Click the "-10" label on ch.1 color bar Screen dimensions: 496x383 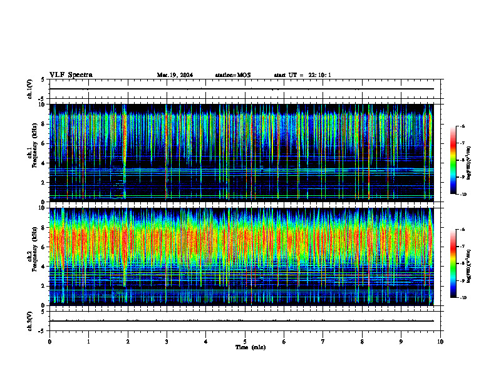click(463, 195)
